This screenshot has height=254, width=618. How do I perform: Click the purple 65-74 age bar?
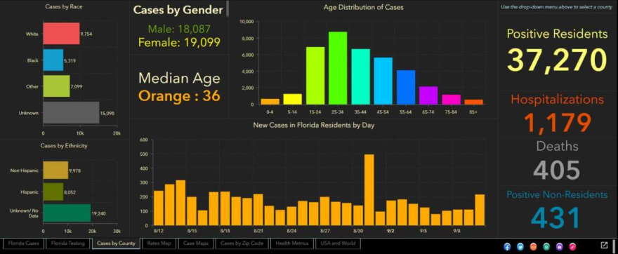click(x=428, y=95)
